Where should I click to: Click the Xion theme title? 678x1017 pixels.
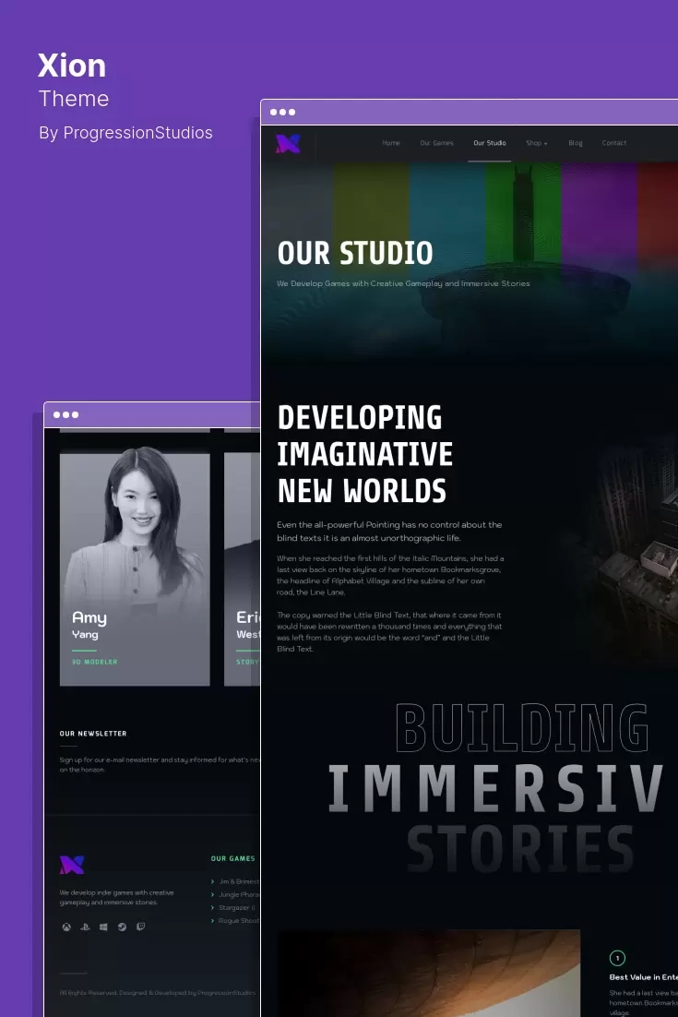72,66
